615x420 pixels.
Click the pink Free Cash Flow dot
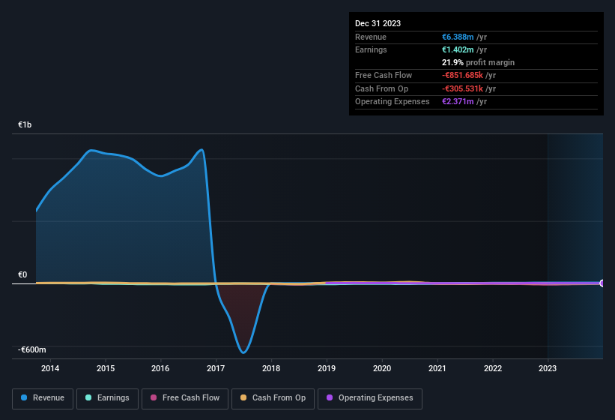point(154,397)
